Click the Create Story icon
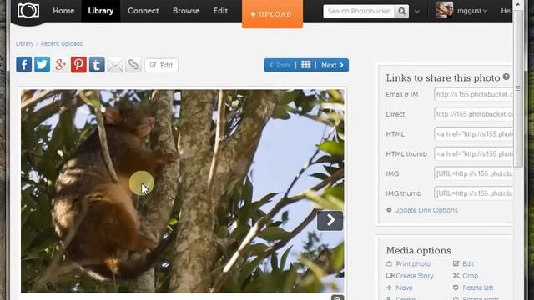This screenshot has height=300, width=534. [x=390, y=276]
